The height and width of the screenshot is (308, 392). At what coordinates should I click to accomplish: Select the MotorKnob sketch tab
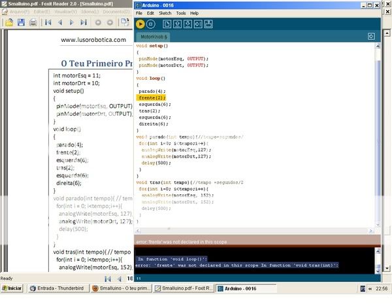coord(154,37)
